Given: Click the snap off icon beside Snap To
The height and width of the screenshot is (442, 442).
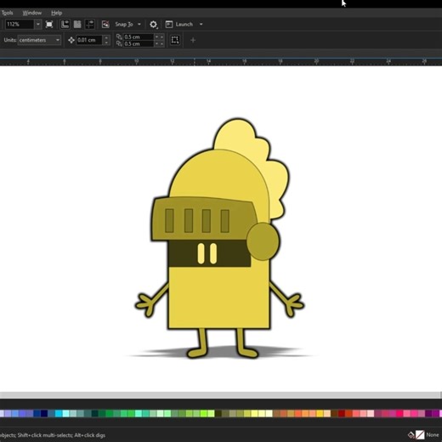Looking at the screenshot, I should (105, 25).
